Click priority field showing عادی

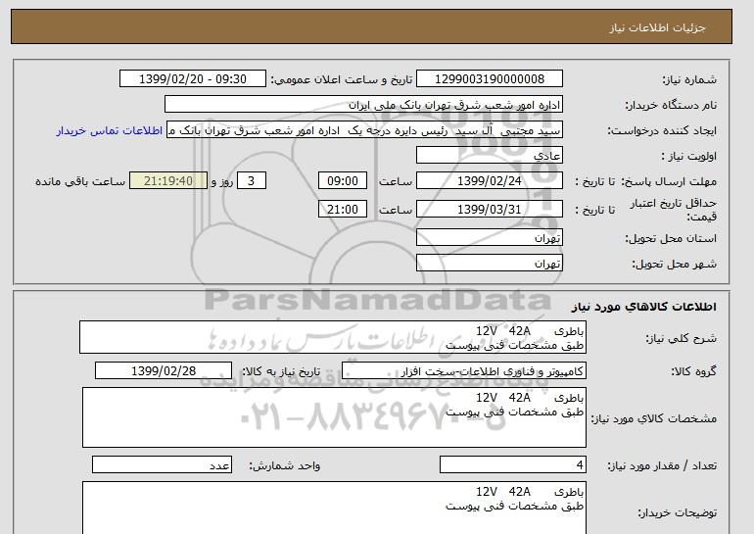[x=489, y=156]
